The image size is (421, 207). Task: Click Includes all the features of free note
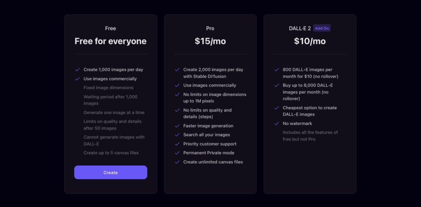310,136
